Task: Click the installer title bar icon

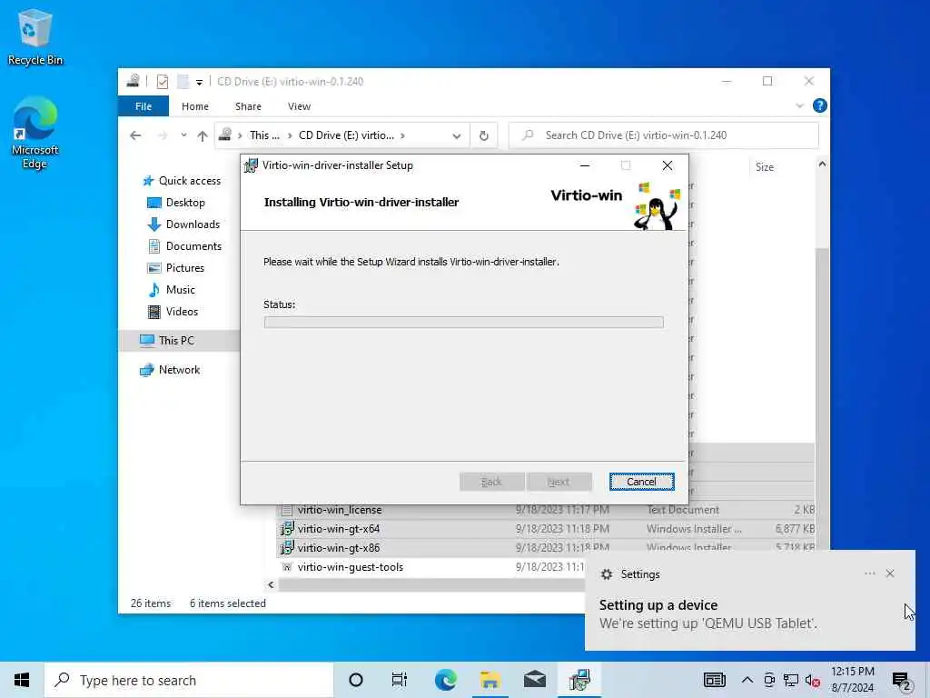Action: tap(252, 165)
